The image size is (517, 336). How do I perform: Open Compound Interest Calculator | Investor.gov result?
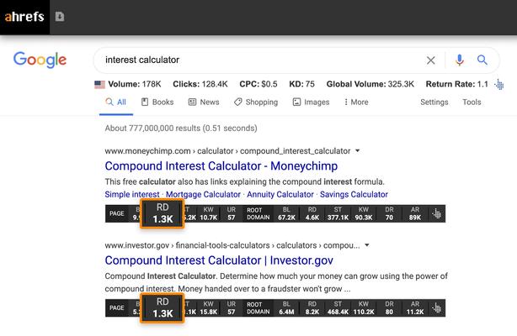[x=219, y=260]
